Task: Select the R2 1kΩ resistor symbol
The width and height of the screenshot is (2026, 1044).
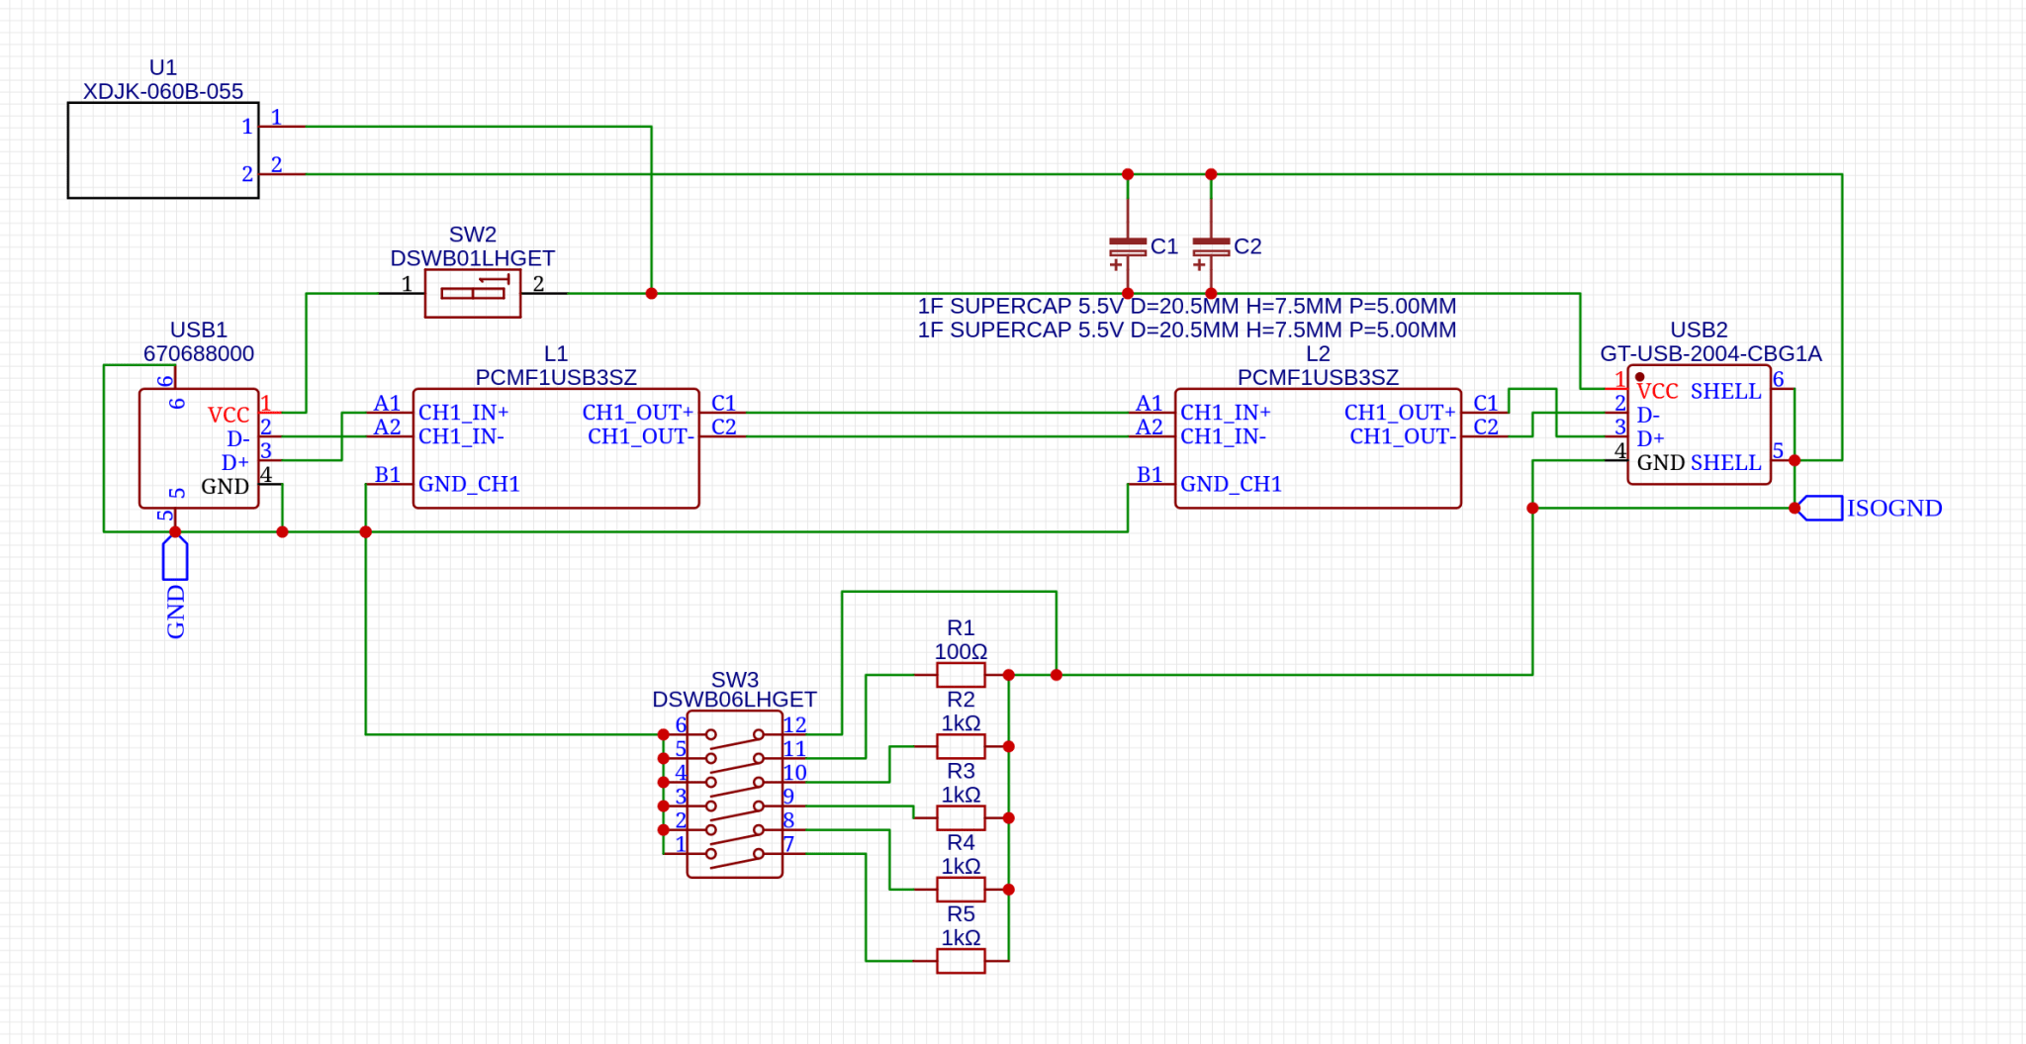Action: coord(961,746)
